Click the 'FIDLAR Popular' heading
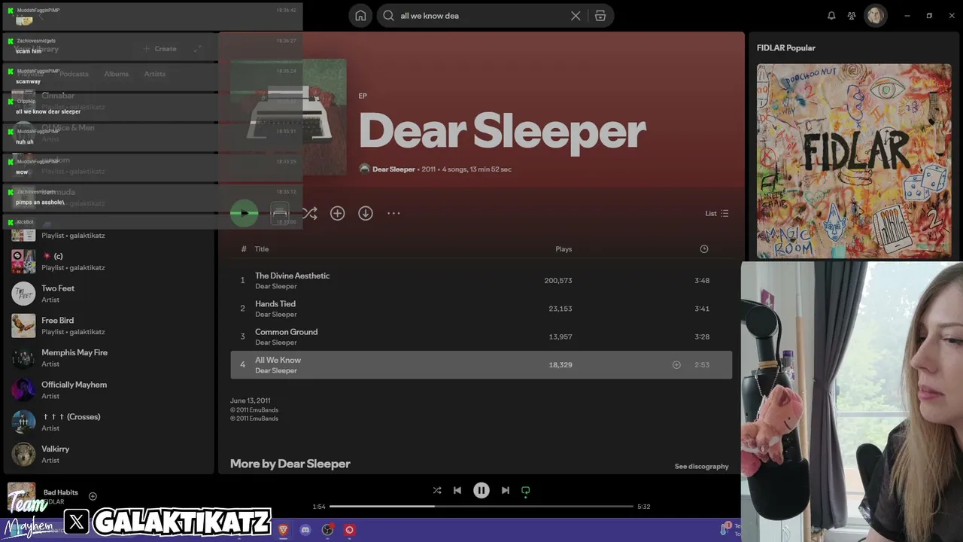 786,48
